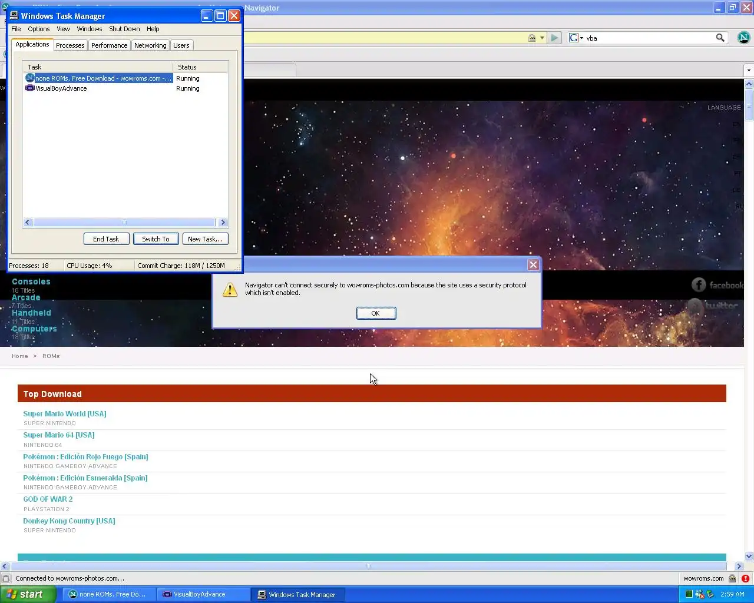Open the Donkey Kong Country [USA] link
This screenshot has width=754, height=603.
(69, 521)
